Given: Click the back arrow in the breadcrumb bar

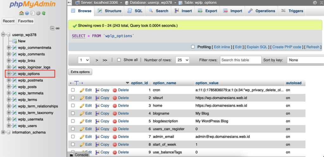Looking at the screenshot, I should click(x=70, y=3).
